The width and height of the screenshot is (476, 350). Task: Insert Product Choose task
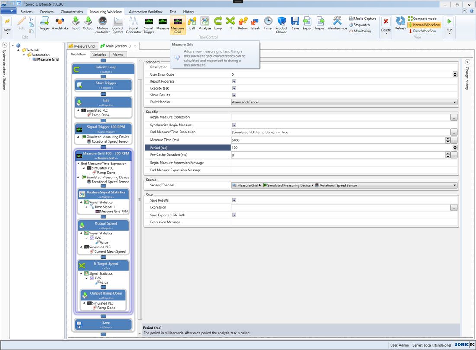tap(281, 25)
